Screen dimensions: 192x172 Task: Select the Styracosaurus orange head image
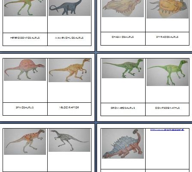168,9
